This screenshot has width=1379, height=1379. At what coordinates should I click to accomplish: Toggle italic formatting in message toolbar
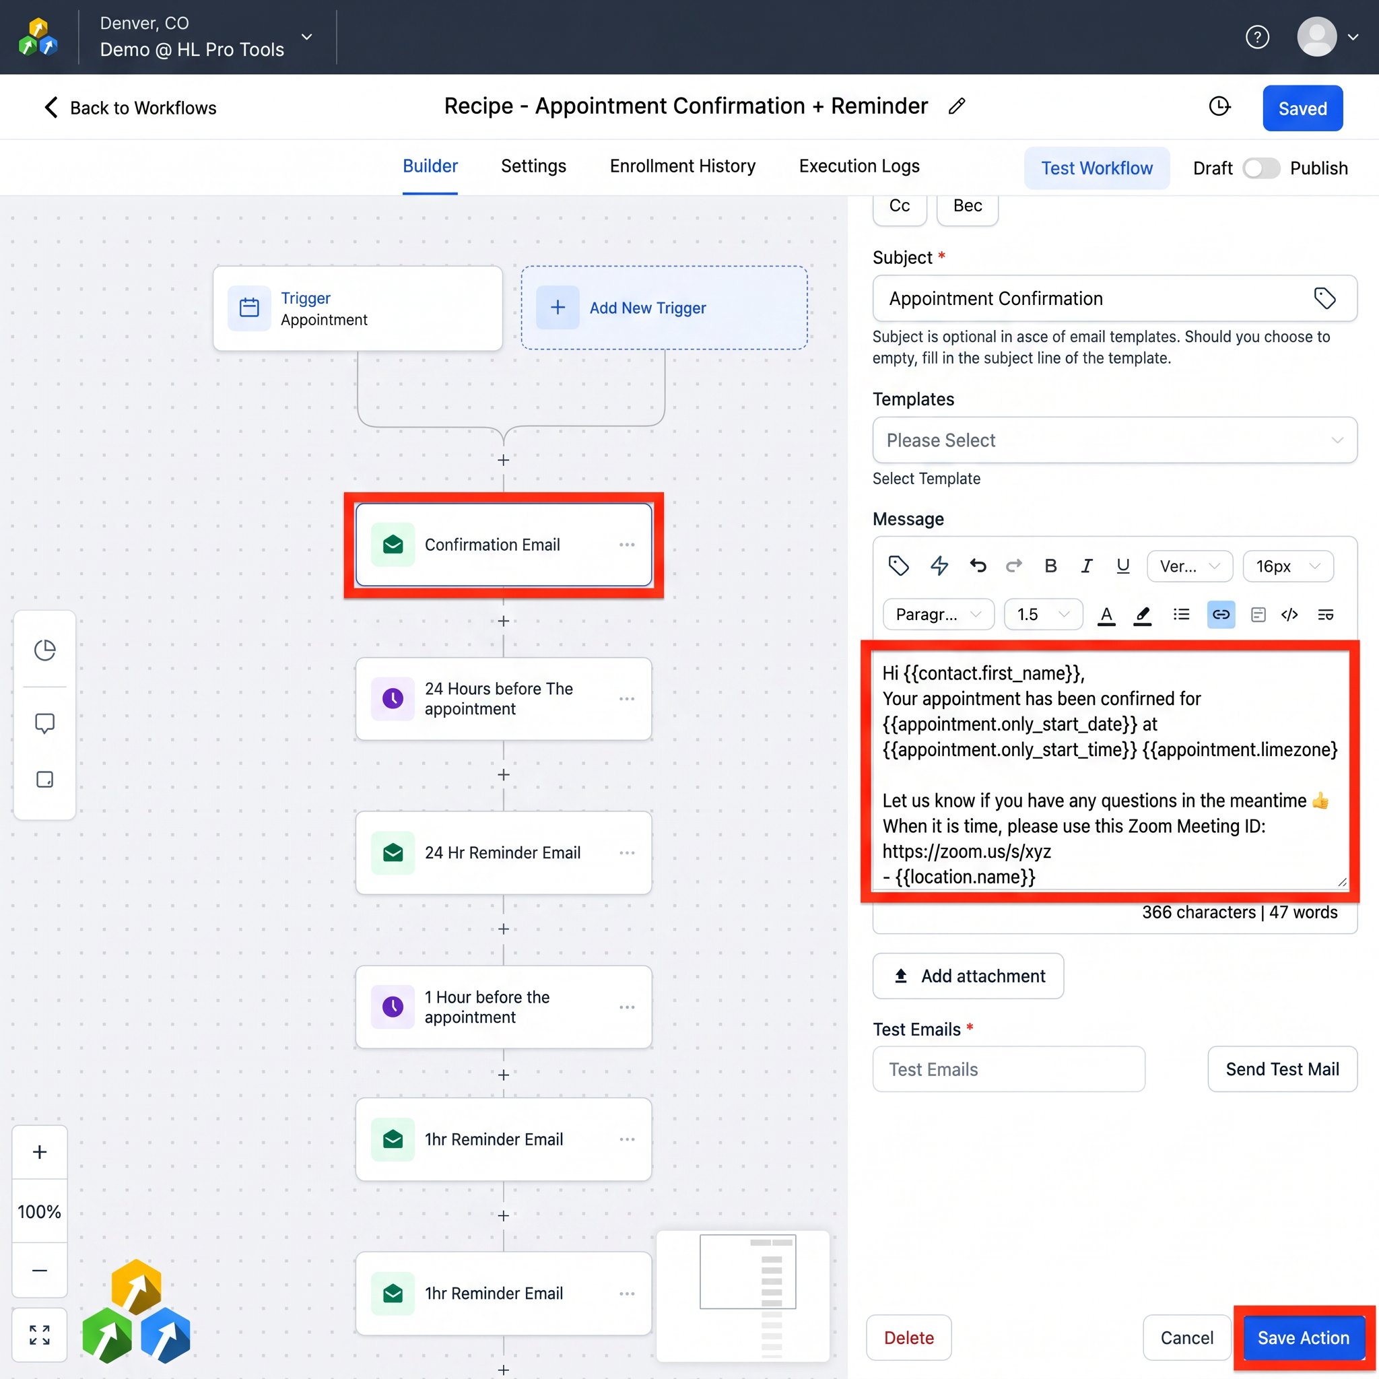point(1086,566)
